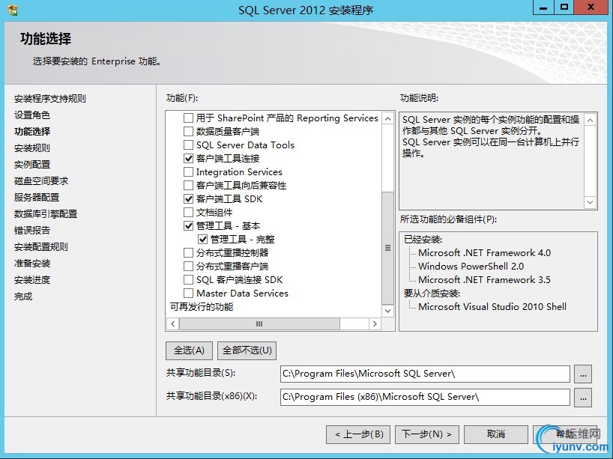The width and height of the screenshot is (613, 459).
Task: Select 安装规则 step in sidebar
Action: coord(32,148)
